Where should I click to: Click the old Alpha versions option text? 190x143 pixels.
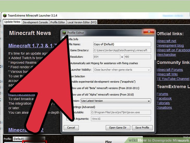(x=103, y=95)
